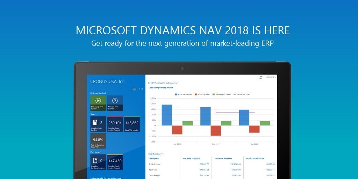The height and width of the screenshot is (179, 358).
Task: Open the Setting Up Your System tile
Action: pos(98,103)
